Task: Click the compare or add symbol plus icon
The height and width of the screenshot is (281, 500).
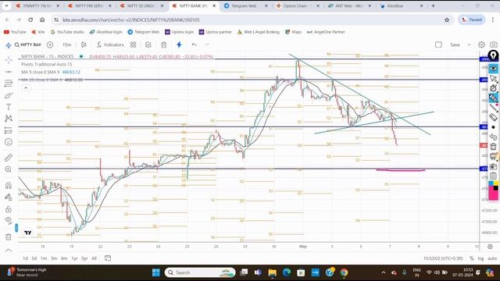Action: coord(50,44)
